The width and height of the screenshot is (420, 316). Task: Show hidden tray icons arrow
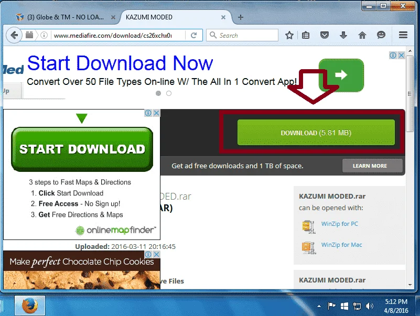[319, 306]
